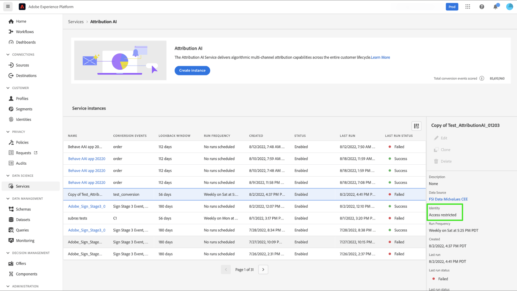Screen dimensions: 517x291
Task: Switch the sandbox using the Prod selector
Action: [452, 6]
